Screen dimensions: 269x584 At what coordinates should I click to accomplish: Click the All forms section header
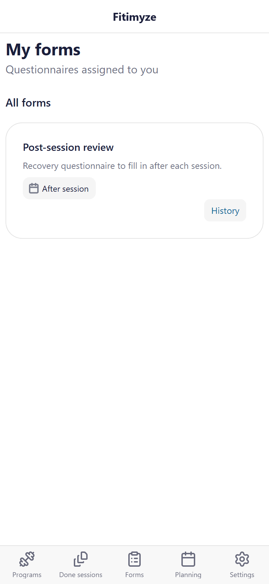[x=28, y=102]
